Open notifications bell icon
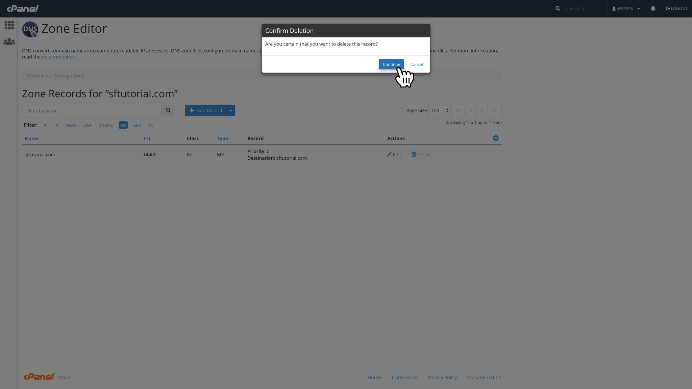Image resolution: width=692 pixels, height=389 pixels. (653, 8)
